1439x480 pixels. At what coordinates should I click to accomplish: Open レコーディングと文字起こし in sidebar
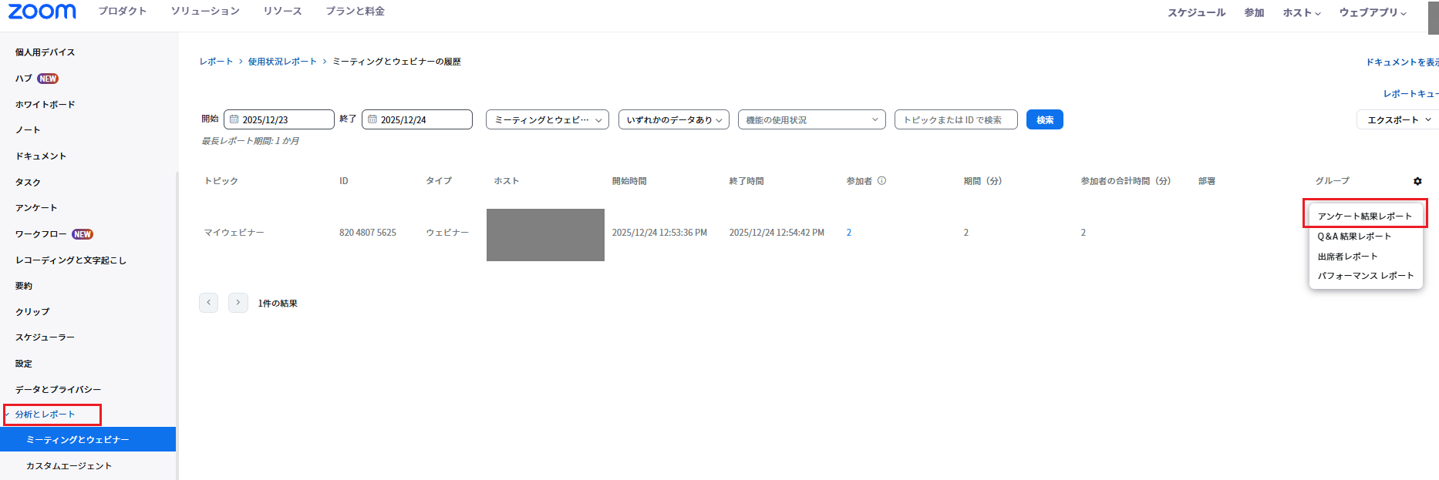(x=70, y=260)
